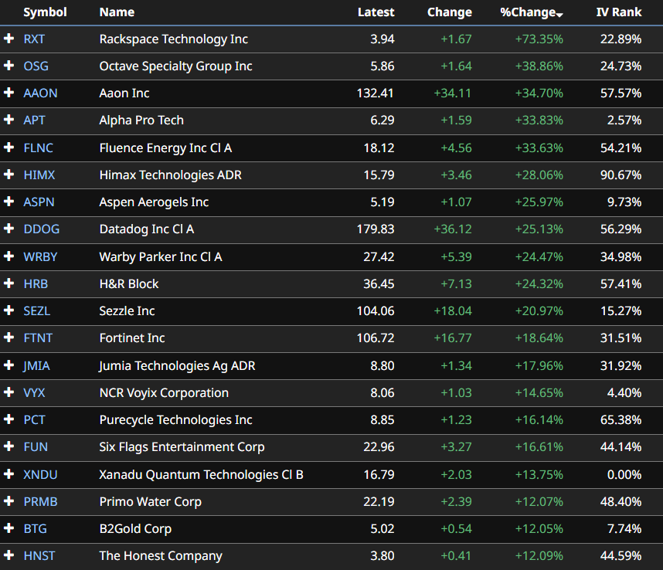Click plus icon beside FUN
Viewport: 663px width, 570px height.
pos(8,446)
